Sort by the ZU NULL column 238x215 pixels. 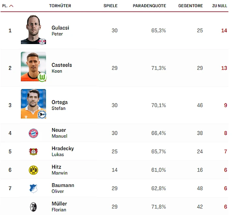coord(219,6)
